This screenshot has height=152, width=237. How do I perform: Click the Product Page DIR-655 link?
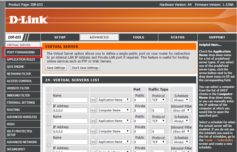[x=26, y=5]
